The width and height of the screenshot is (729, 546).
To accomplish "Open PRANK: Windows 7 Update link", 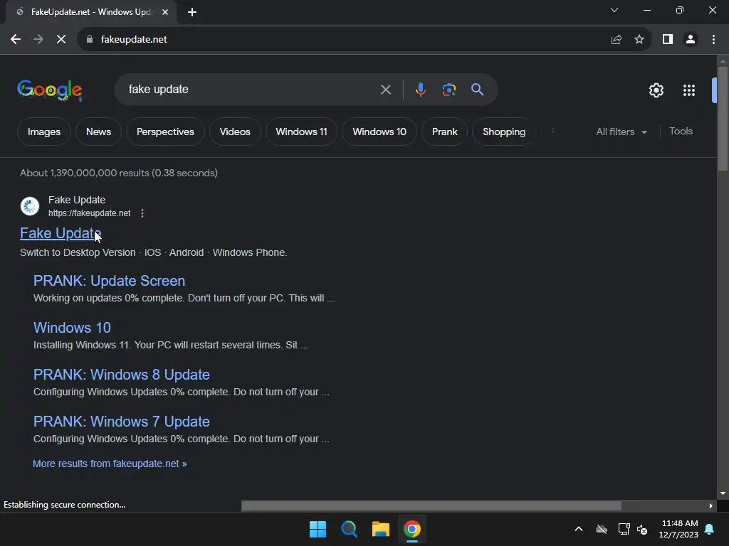I will tap(121, 422).
